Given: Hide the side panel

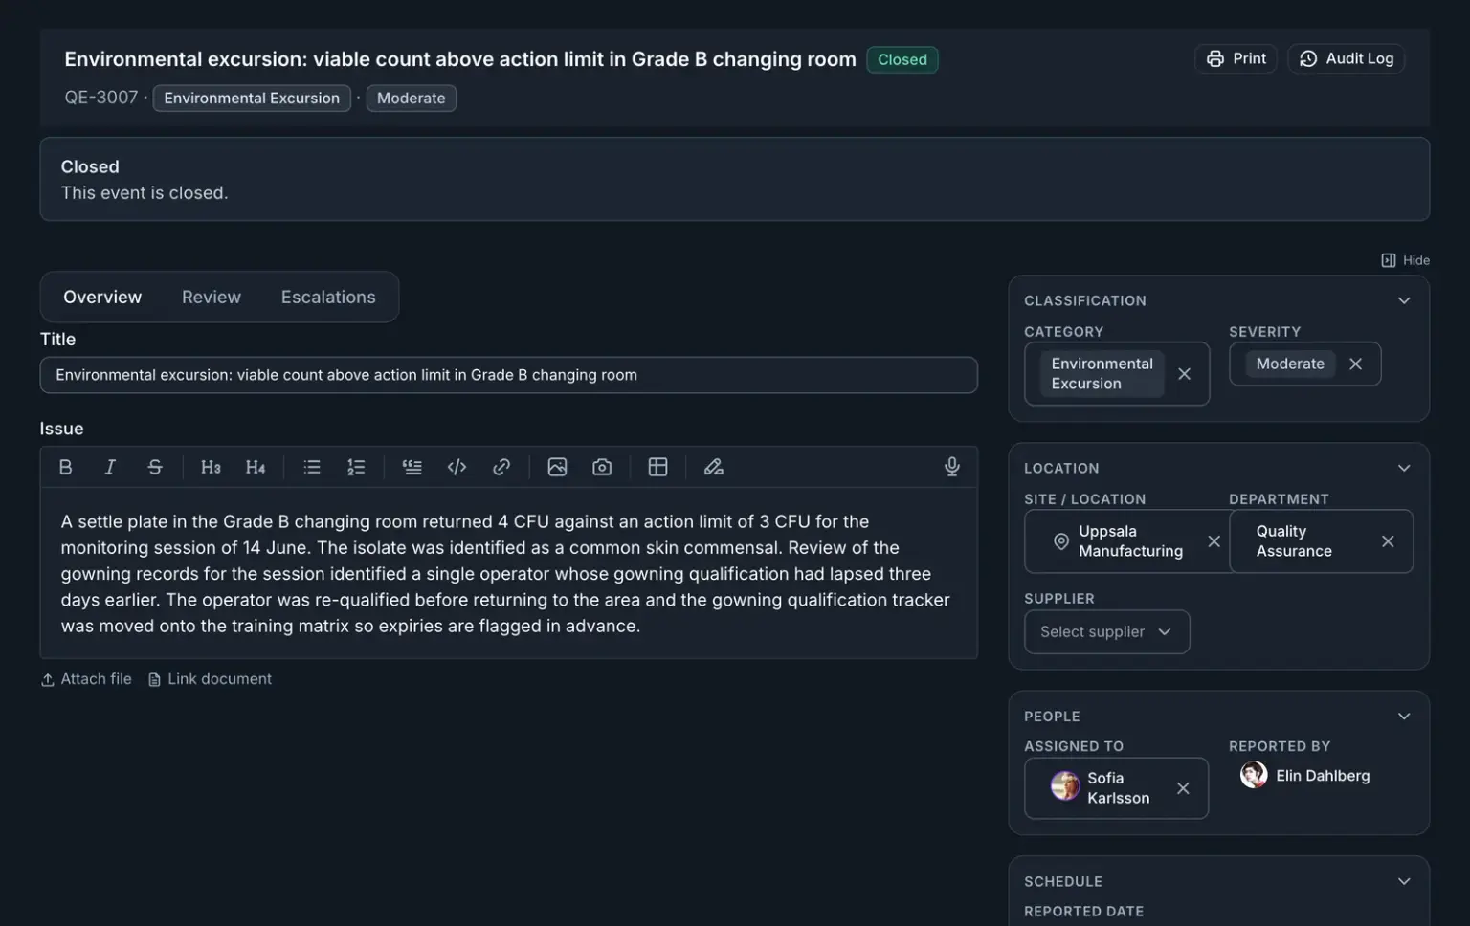Looking at the screenshot, I should 1405,260.
